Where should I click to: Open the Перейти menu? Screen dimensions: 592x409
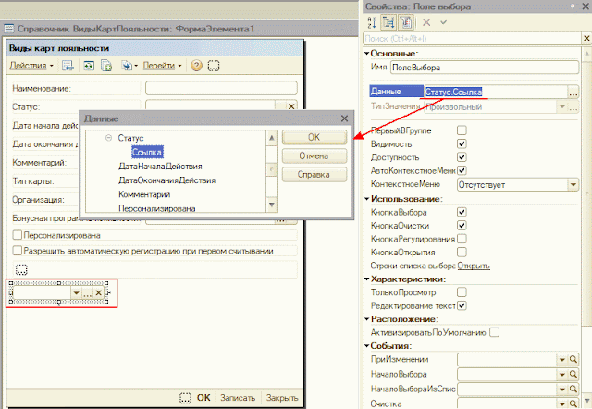pos(163,66)
